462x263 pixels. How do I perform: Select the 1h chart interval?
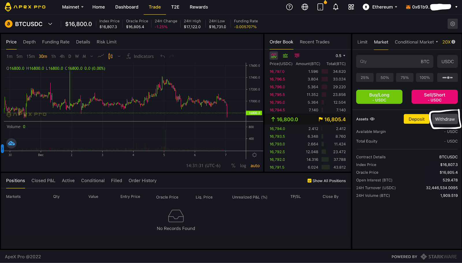53,56
